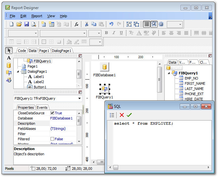Click in the SQL text editor area
Screen dimensions: 218x177
point(159,143)
